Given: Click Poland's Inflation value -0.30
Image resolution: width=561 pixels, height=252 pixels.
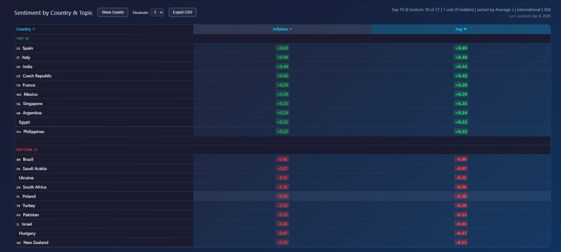Looking at the screenshot, I should point(282,197).
